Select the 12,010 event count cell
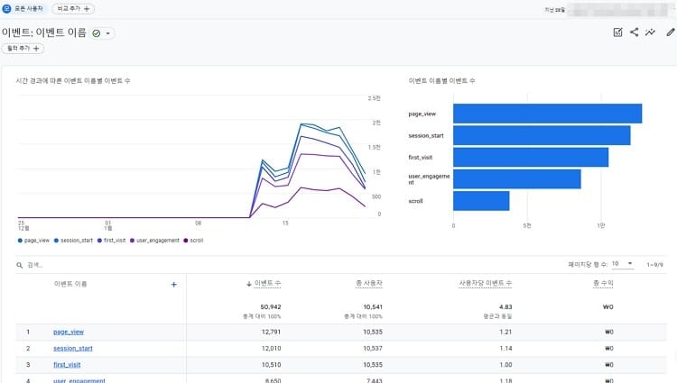Viewport: 677px width, 383px height. (x=271, y=348)
